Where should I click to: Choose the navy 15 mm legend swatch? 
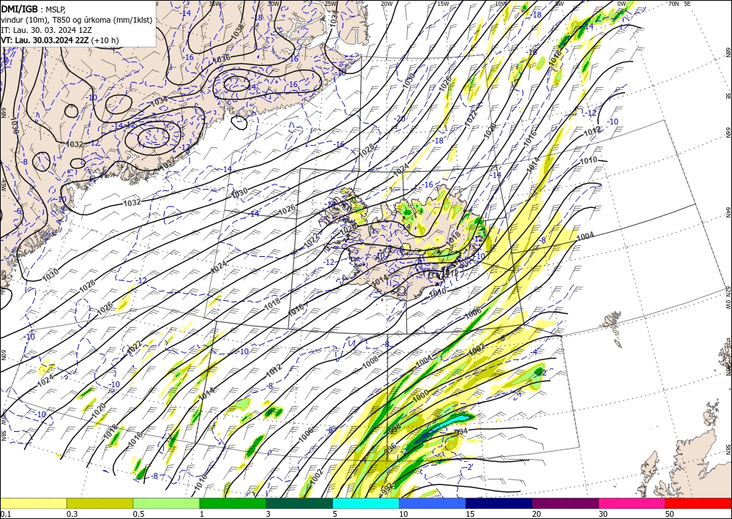[x=499, y=503]
